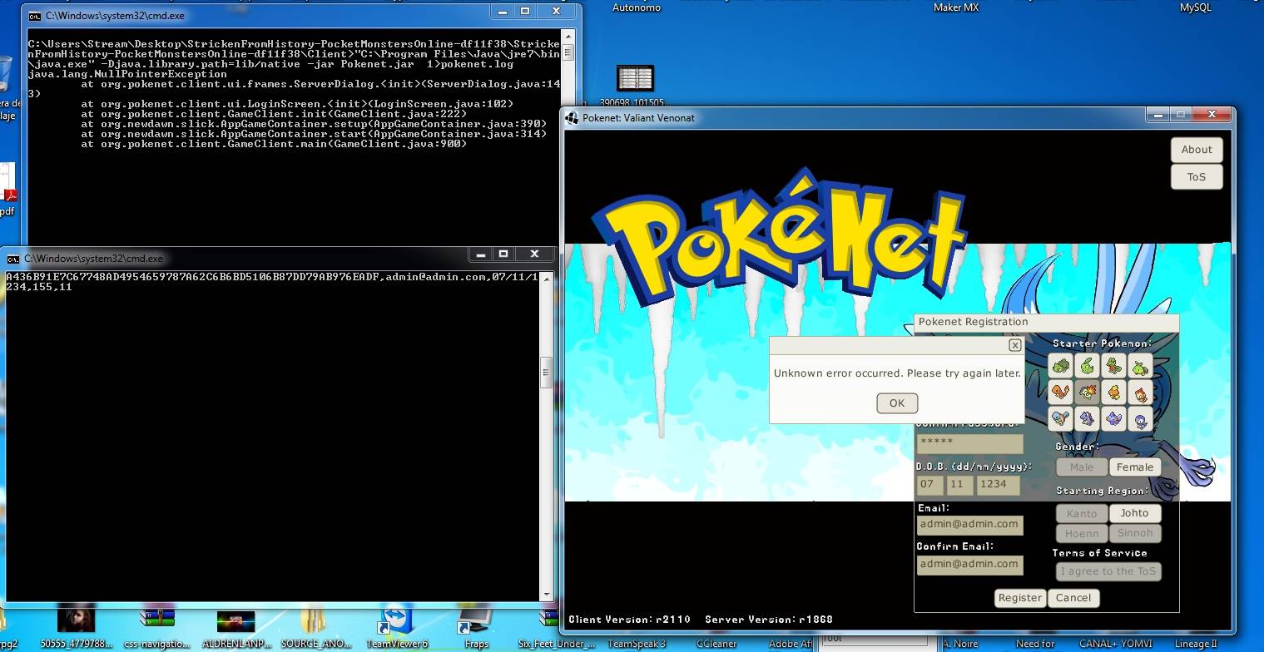
Task: Click the 'Starter Pokemon:' label
Action: [x=1103, y=343]
